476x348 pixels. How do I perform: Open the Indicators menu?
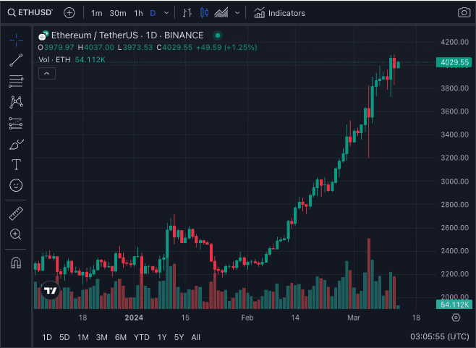pos(279,13)
